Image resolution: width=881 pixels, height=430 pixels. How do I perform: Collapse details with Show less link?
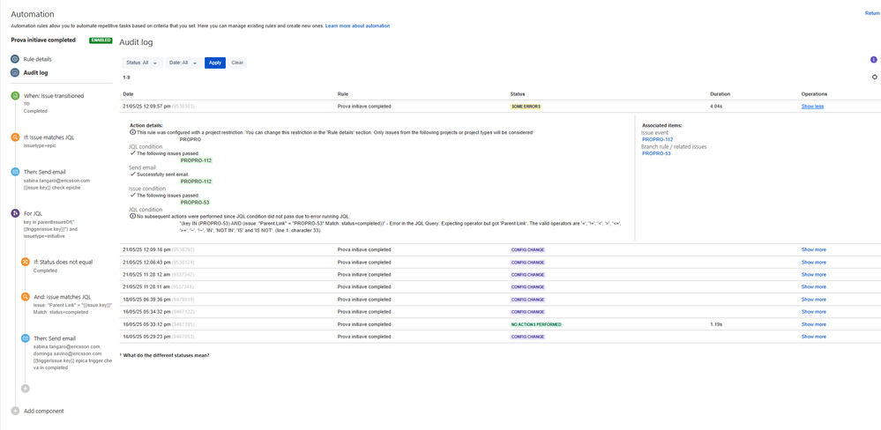812,106
